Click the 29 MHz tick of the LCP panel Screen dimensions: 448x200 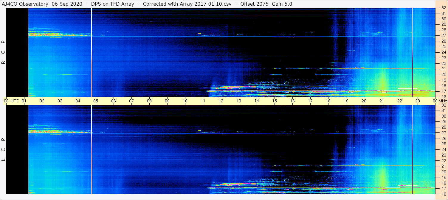444,122
